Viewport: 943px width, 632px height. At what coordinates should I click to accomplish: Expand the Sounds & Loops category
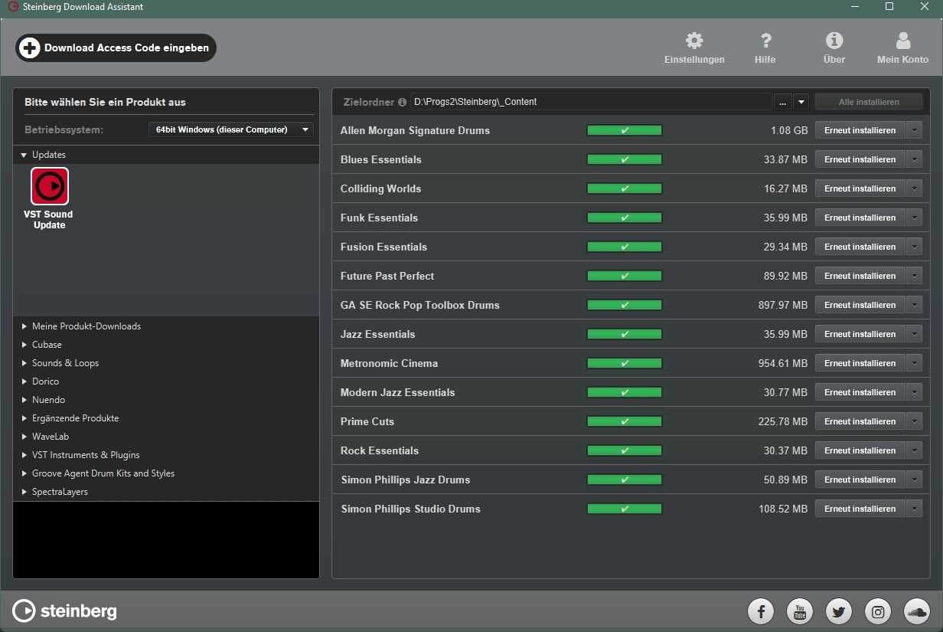[x=24, y=363]
